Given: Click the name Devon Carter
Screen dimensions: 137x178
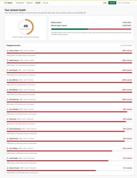Looking at the screenshot, I should point(14,168).
